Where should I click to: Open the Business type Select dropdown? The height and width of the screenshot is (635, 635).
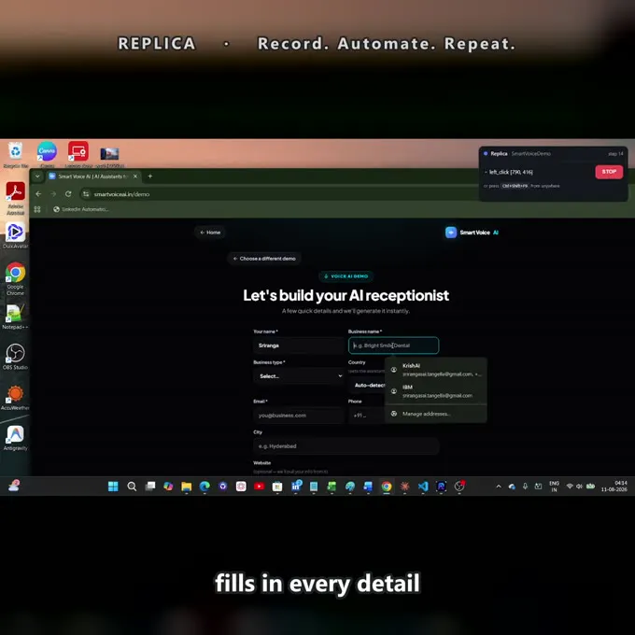299,376
